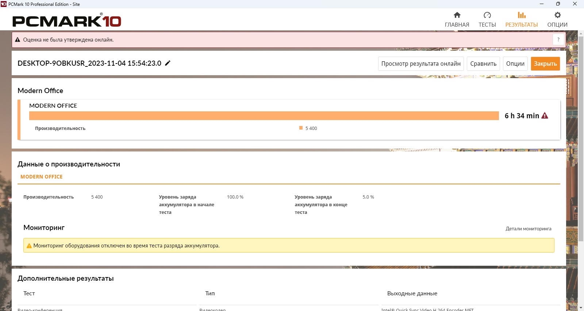The height and width of the screenshot is (311, 584).
Task: Open the Тесты gauge icon
Action: click(x=487, y=15)
